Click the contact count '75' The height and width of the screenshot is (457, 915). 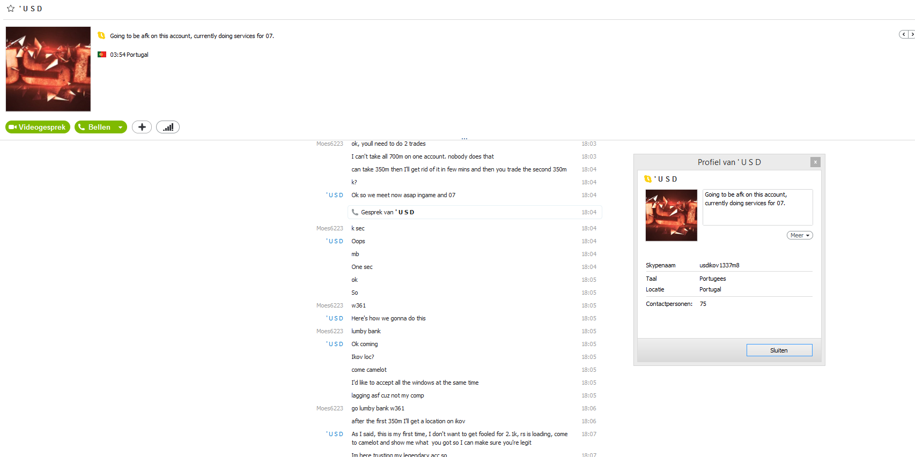click(703, 304)
